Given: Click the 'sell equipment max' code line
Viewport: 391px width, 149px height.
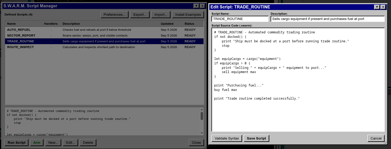Looking at the screenshot, I should tap(239, 72).
